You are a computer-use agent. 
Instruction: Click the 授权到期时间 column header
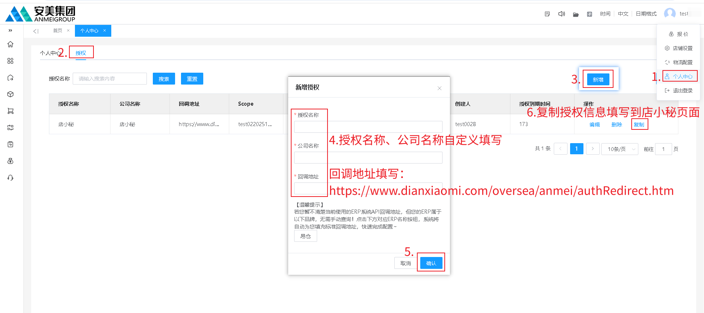coord(534,104)
